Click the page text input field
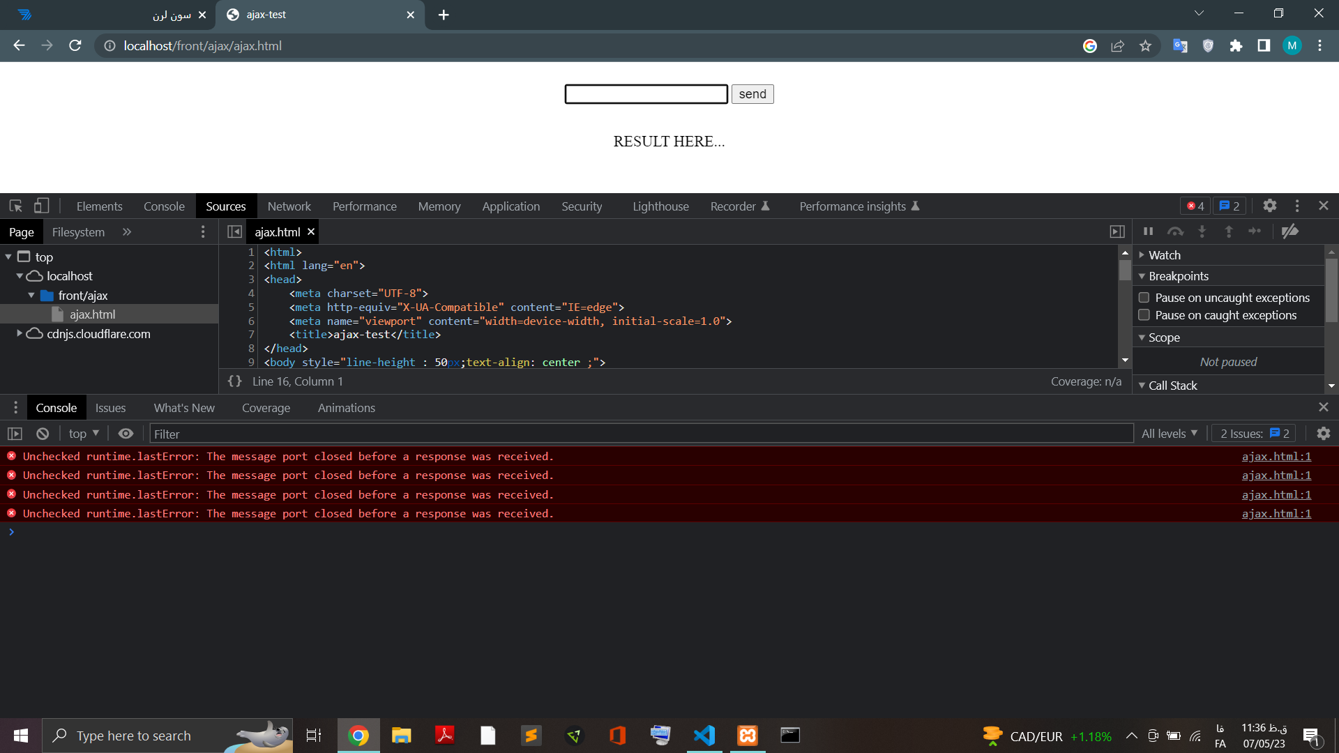The image size is (1339, 753). pyautogui.click(x=646, y=94)
